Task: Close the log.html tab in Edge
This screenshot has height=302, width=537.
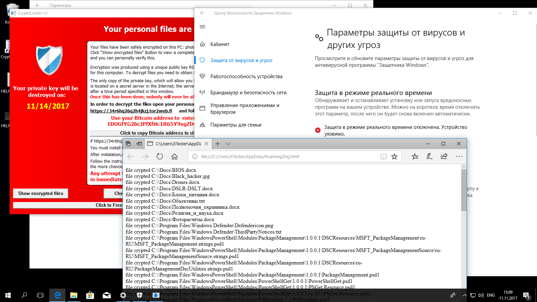Action: [x=206, y=144]
